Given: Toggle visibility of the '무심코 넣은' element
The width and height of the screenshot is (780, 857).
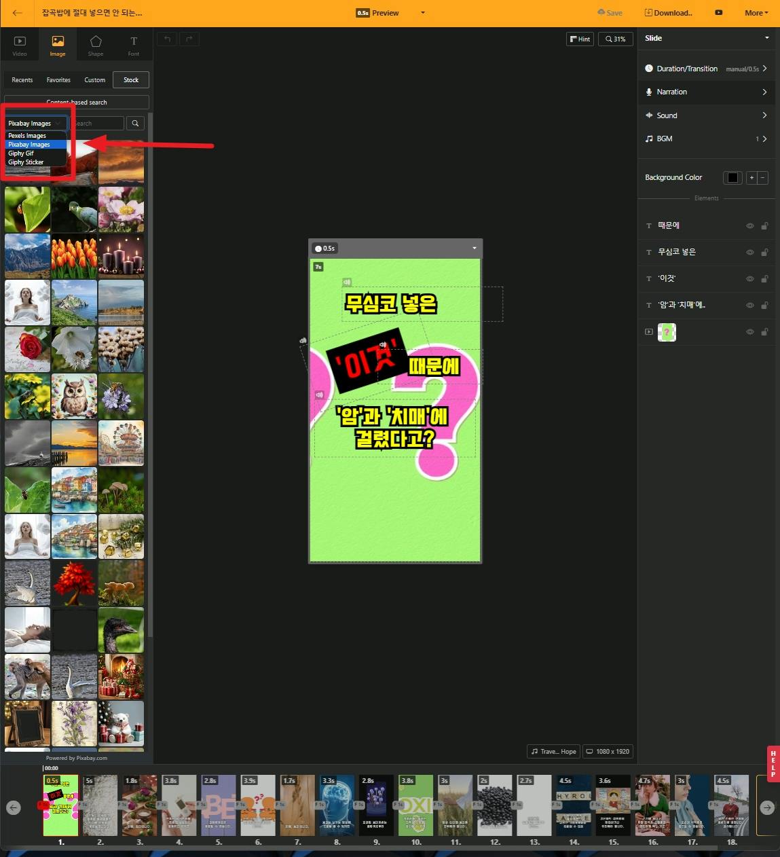Looking at the screenshot, I should click(x=750, y=253).
